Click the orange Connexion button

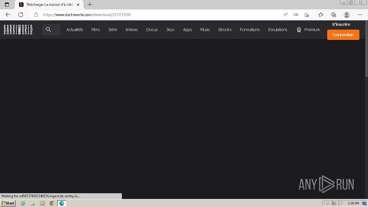click(343, 35)
